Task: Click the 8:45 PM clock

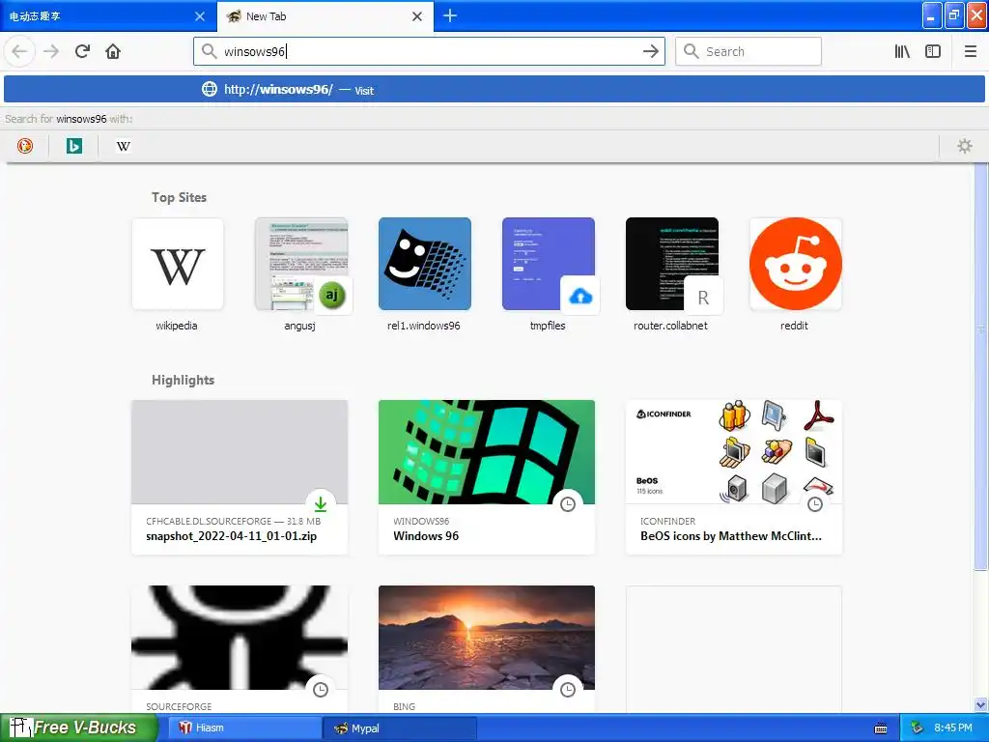Action: (x=953, y=728)
